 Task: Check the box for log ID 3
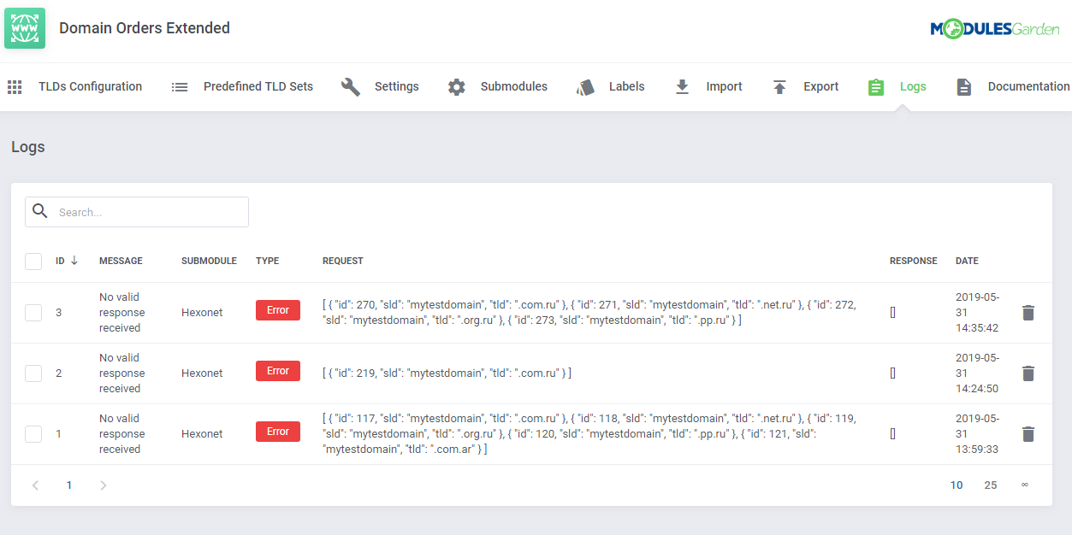(x=33, y=313)
